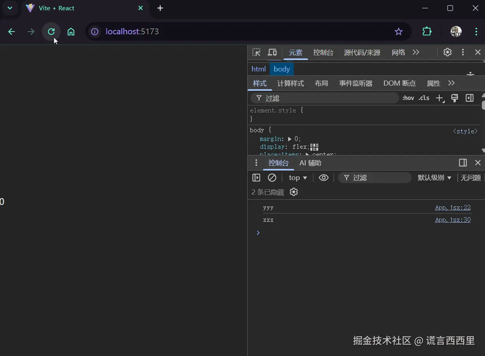This screenshot has width=485, height=356.
Task: Clear the console messages
Action: pos(272,178)
